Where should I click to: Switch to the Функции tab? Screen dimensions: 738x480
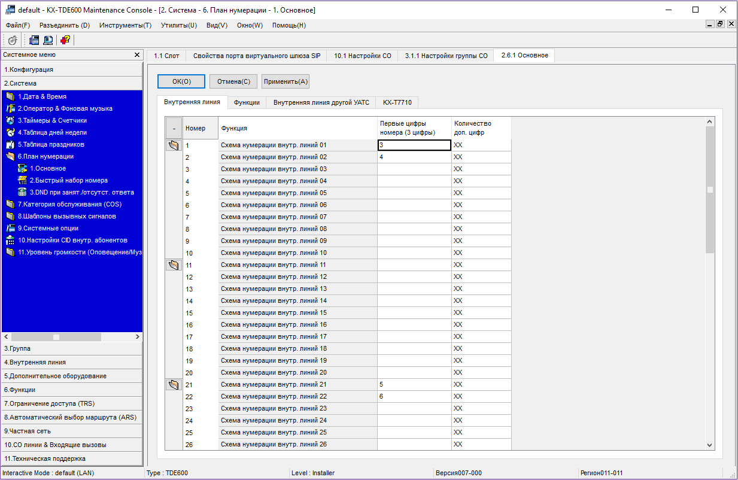[247, 102]
